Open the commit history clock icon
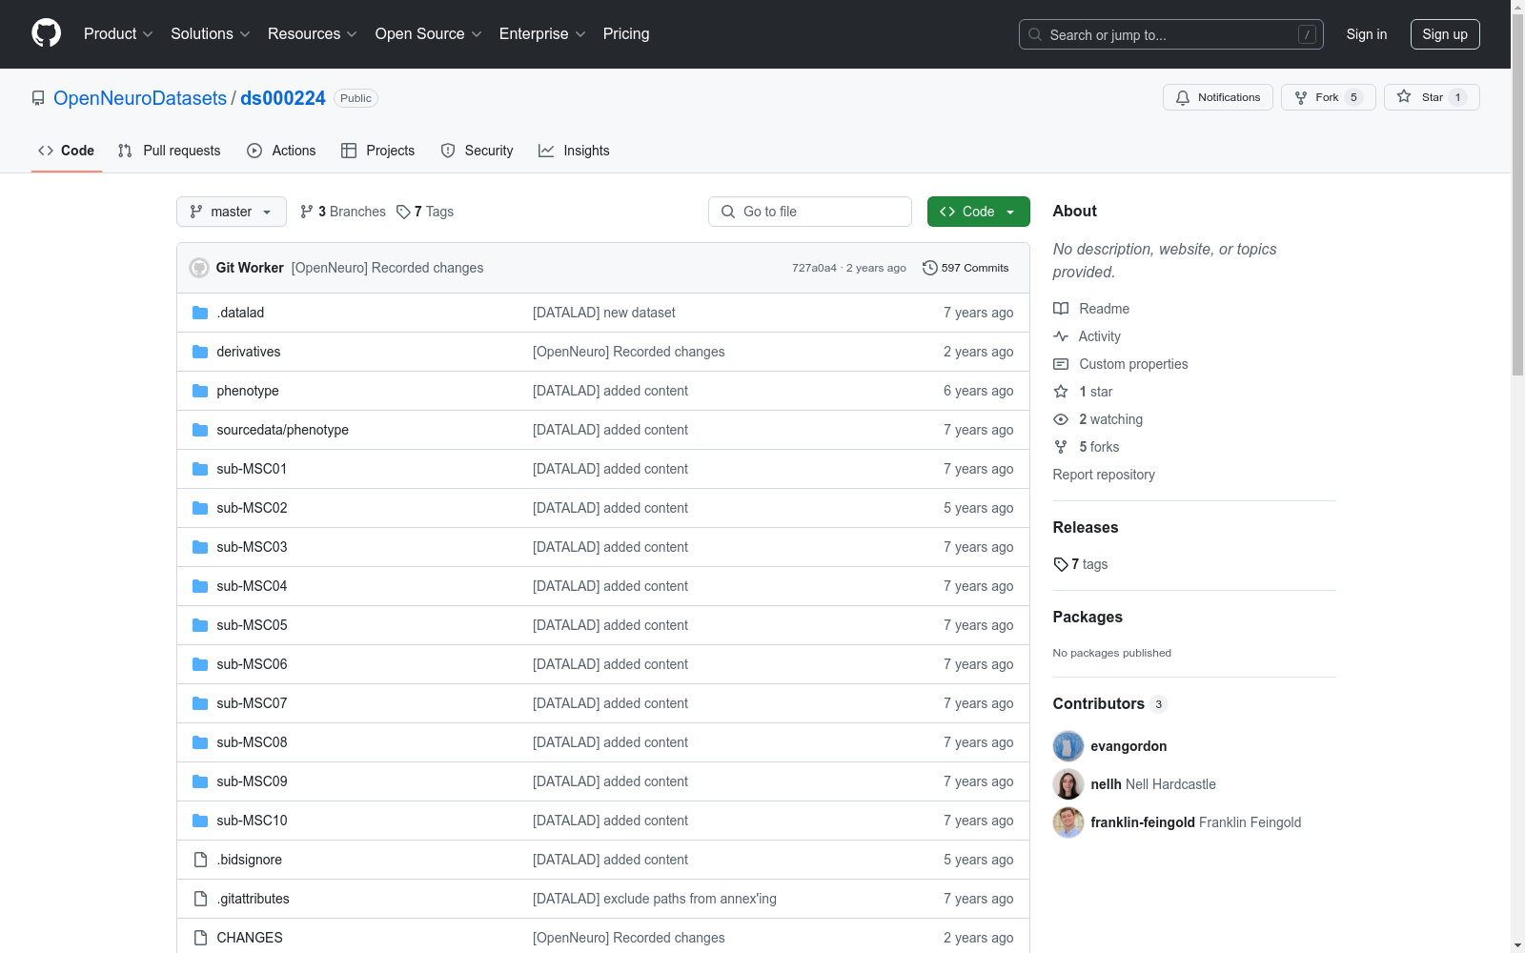Viewport: 1525px width, 953px height. click(x=930, y=268)
